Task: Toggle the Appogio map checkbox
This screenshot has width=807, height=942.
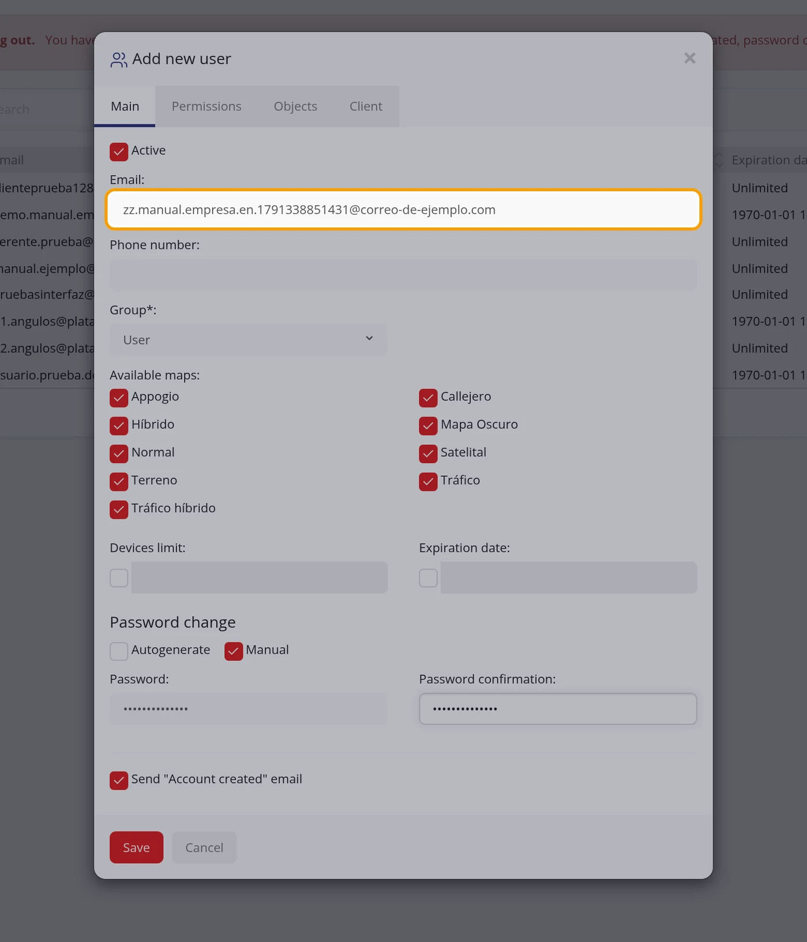Action: tap(119, 398)
